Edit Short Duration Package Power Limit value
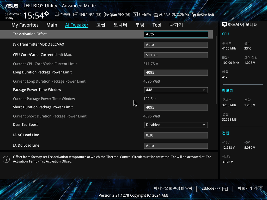Viewport: 267px width, 200px height. point(176,108)
